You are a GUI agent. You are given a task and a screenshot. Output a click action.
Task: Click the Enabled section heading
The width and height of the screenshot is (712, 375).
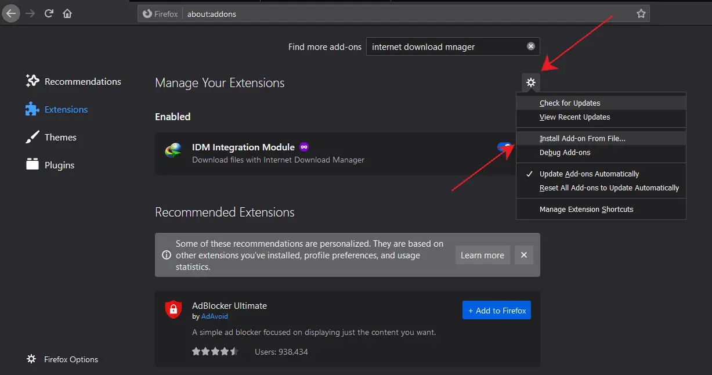[172, 117]
